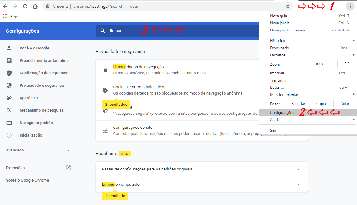Click the shield check icon for Confirmação de segurança
The height and width of the screenshot is (205, 357).
coord(9,73)
